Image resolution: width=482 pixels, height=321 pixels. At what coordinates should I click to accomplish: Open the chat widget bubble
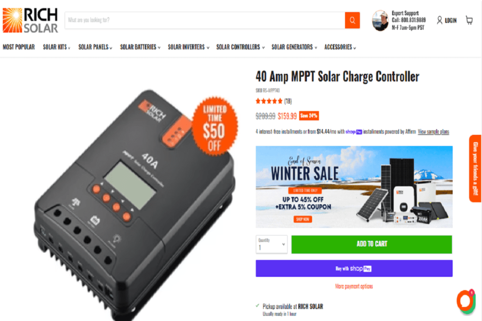click(x=466, y=302)
